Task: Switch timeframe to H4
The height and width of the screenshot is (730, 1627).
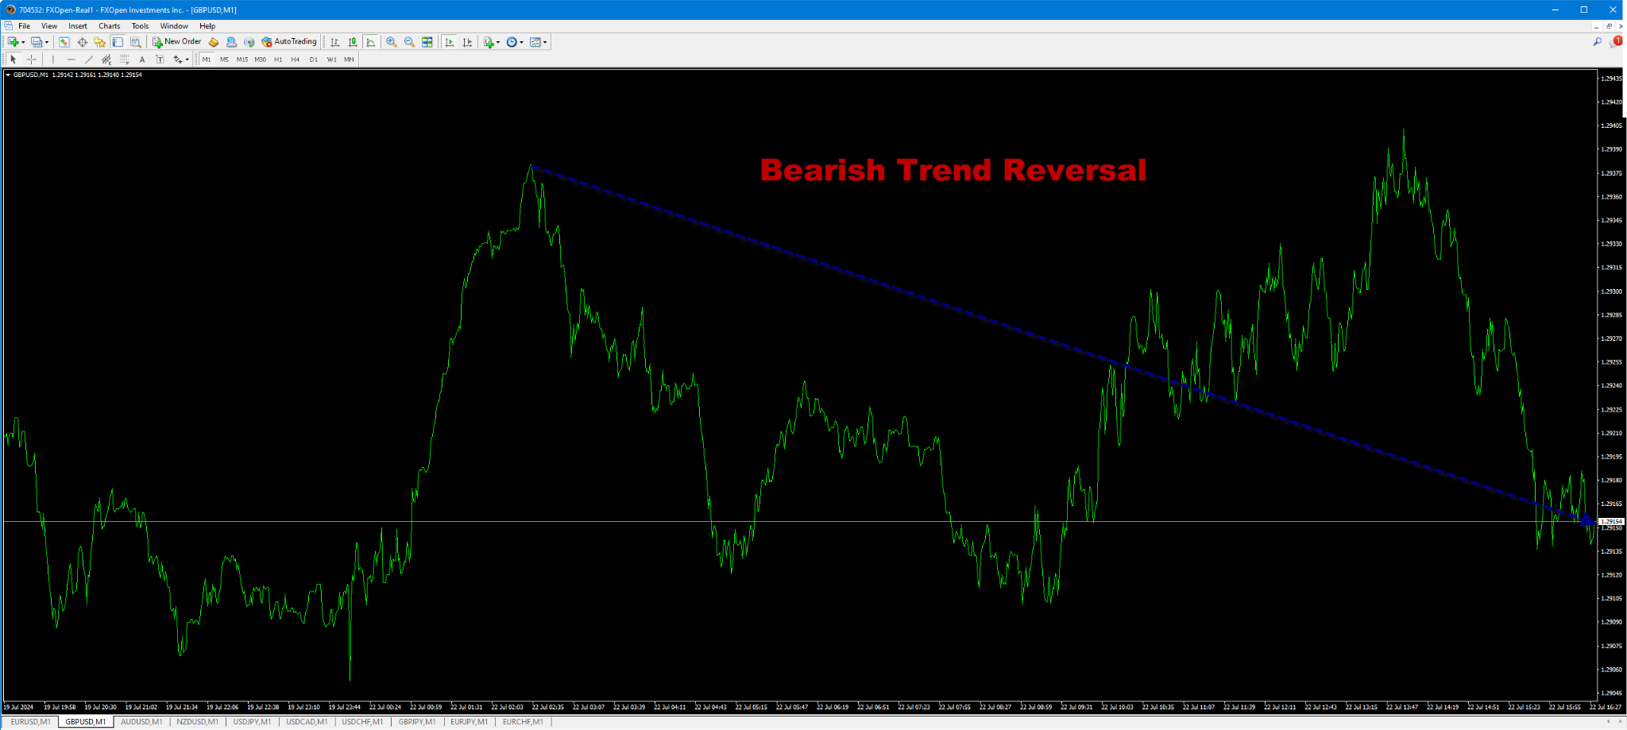Action: (x=296, y=60)
